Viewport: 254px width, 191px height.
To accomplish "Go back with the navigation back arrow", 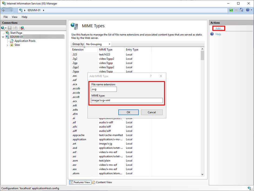I will (x=4, y=10).
